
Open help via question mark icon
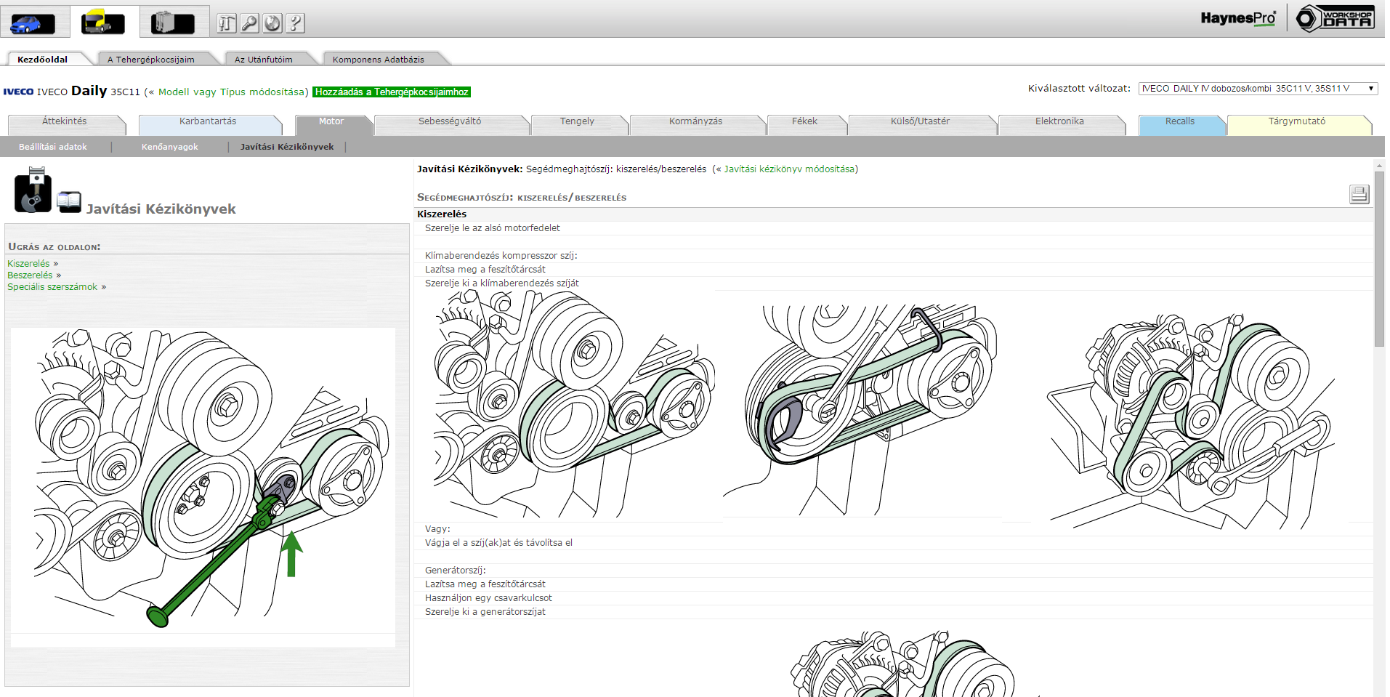point(295,24)
